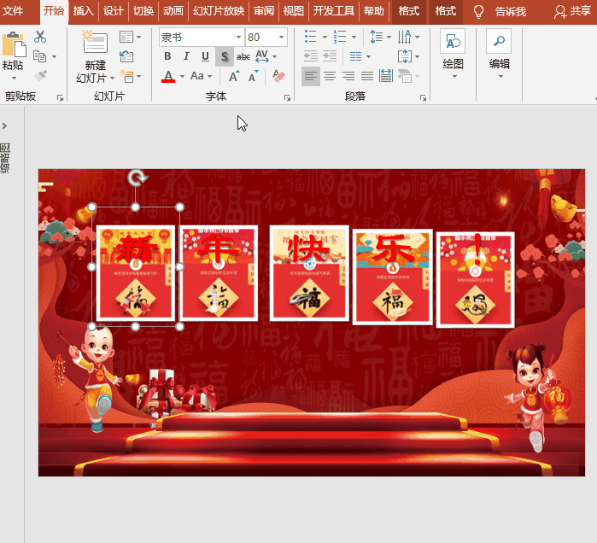The width and height of the screenshot is (597, 543).
Task: Expand the font color dropdown arrow
Action: pyautogui.click(x=182, y=77)
